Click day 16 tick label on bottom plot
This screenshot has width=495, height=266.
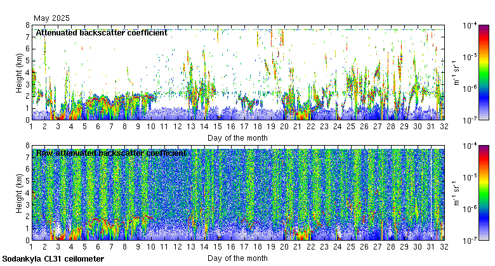pyautogui.click(x=231, y=247)
